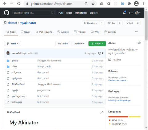Open the GitHub home logo
The width and height of the screenshot is (148, 130).
coord(6,13)
